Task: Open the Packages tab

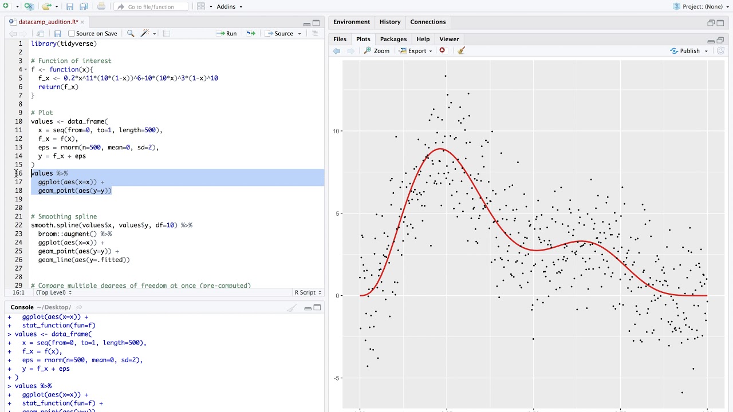Action: [x=393, y=39]
